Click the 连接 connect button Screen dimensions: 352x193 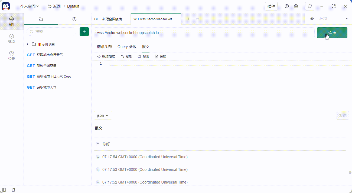point(332,32)
